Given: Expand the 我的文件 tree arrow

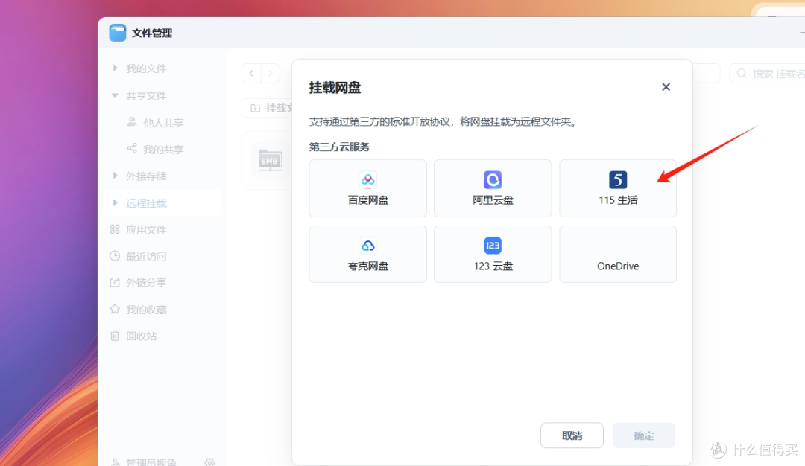Looking at the screenshot, I should [115, 68].
